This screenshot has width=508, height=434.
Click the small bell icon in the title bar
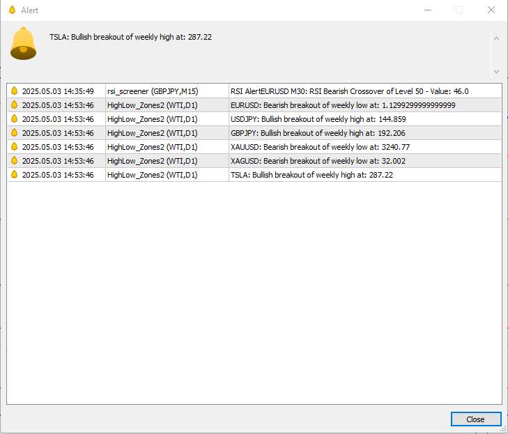pyautogui.click(x=13, y=10)
